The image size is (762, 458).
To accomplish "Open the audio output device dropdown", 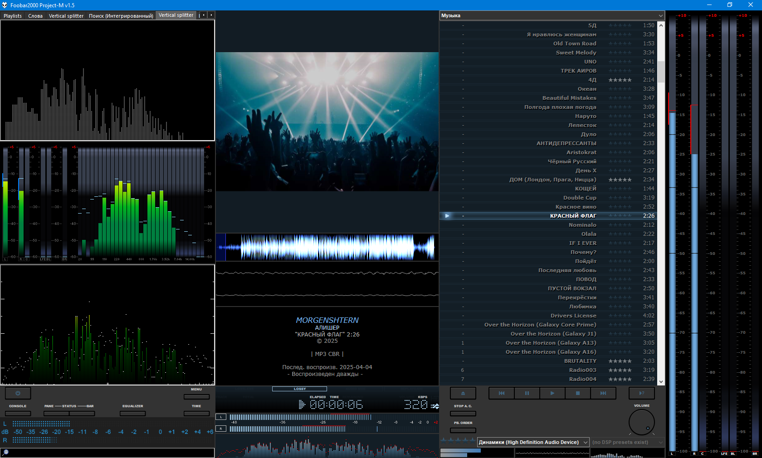I will 533,442.
